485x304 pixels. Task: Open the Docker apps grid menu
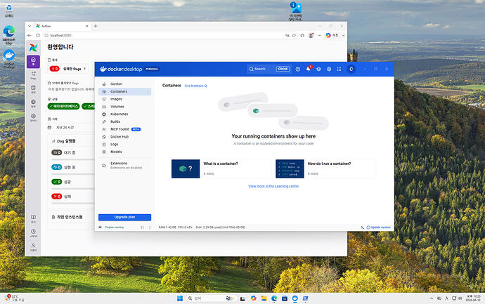(x=339, y=70)
